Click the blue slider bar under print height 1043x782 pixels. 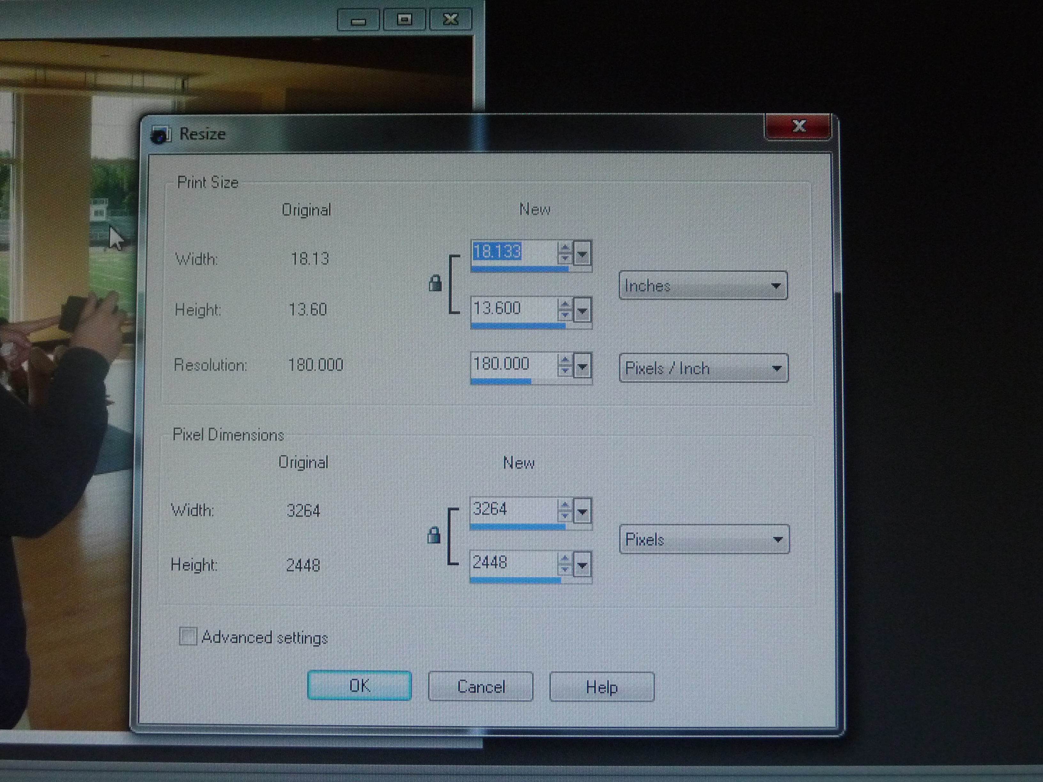coord(518,325)
